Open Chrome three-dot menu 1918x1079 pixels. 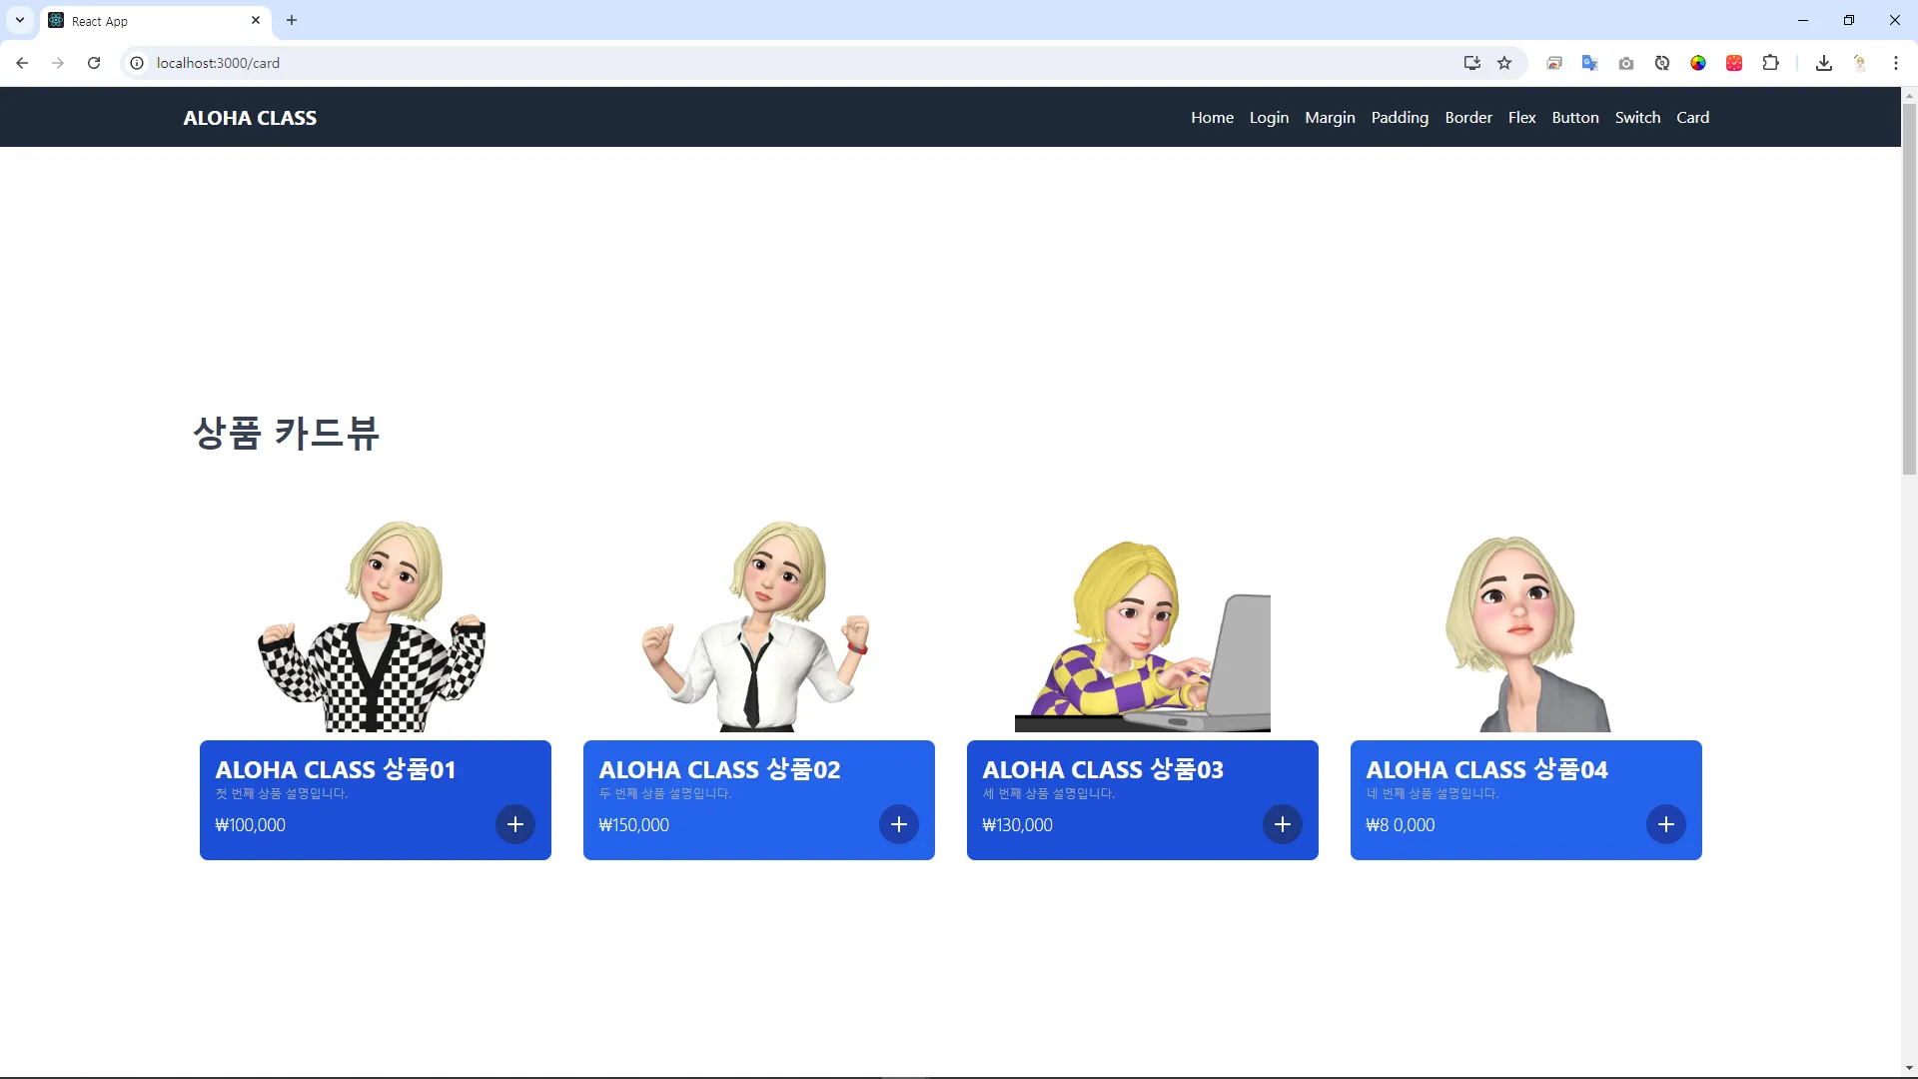pos(1896,63)
